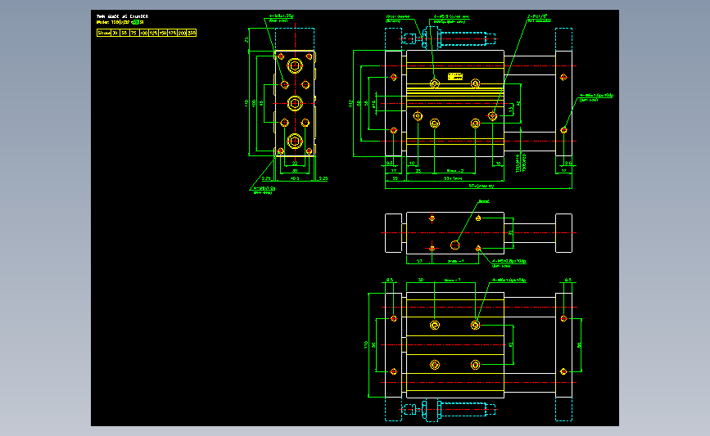This screenshot has width=710, height=436.
Task: Click the "2-Rc1/8" port callout text
Action: (537, 16)
